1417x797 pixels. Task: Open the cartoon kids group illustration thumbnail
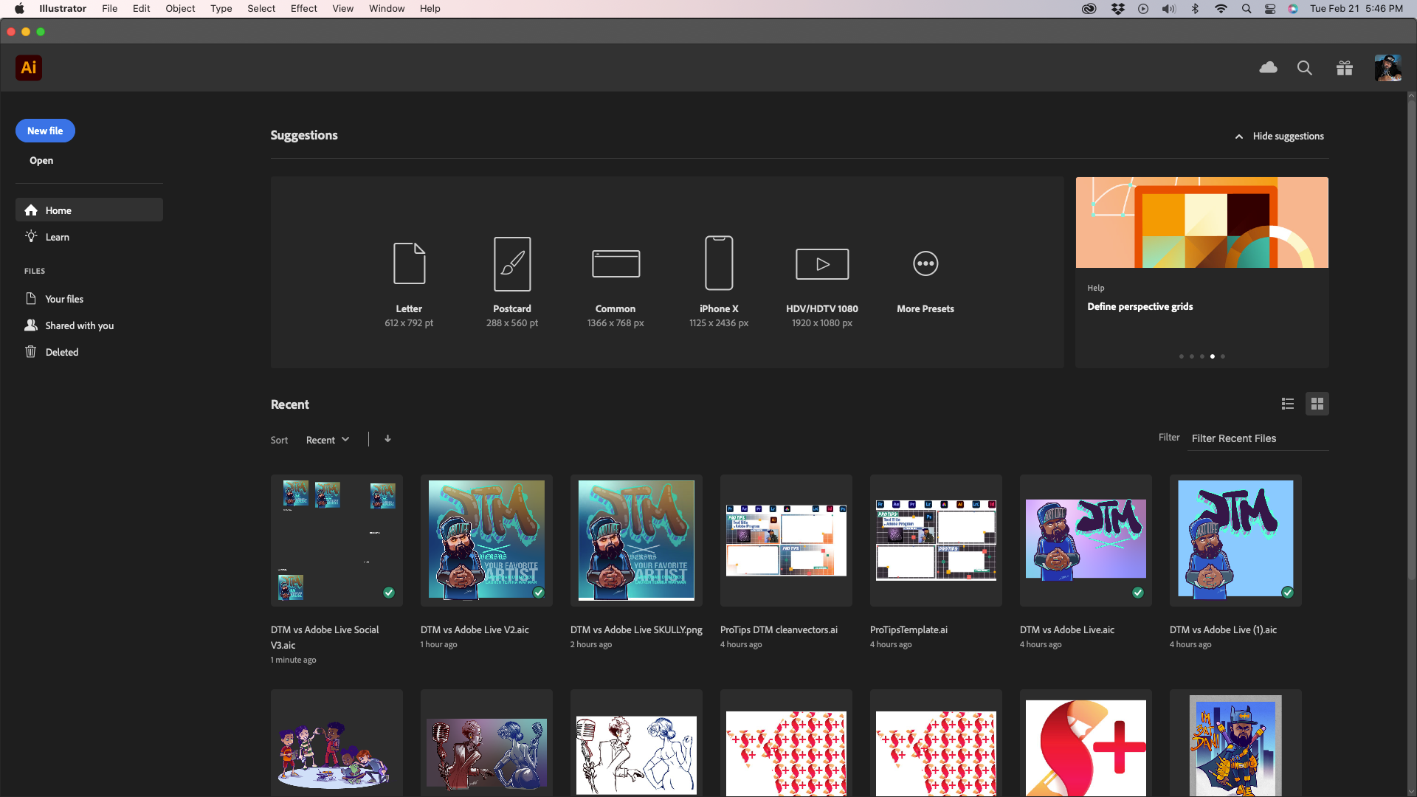(337, 744)
